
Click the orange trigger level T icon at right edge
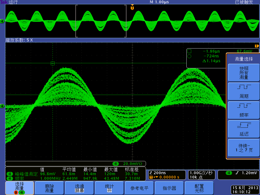257,46
